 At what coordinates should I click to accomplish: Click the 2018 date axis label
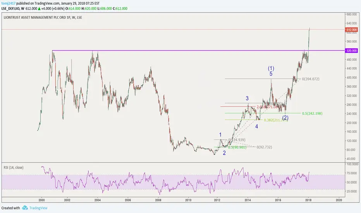pos(308,200)
